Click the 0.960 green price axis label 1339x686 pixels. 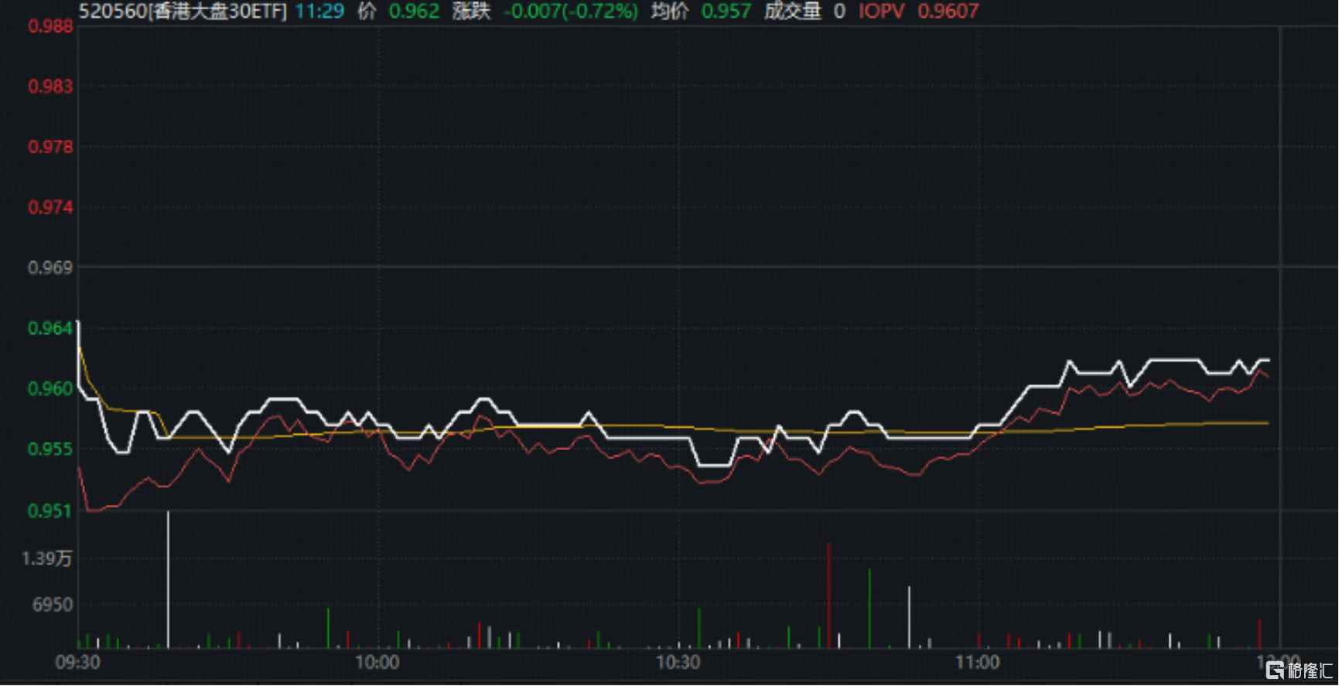coord(50,388)
